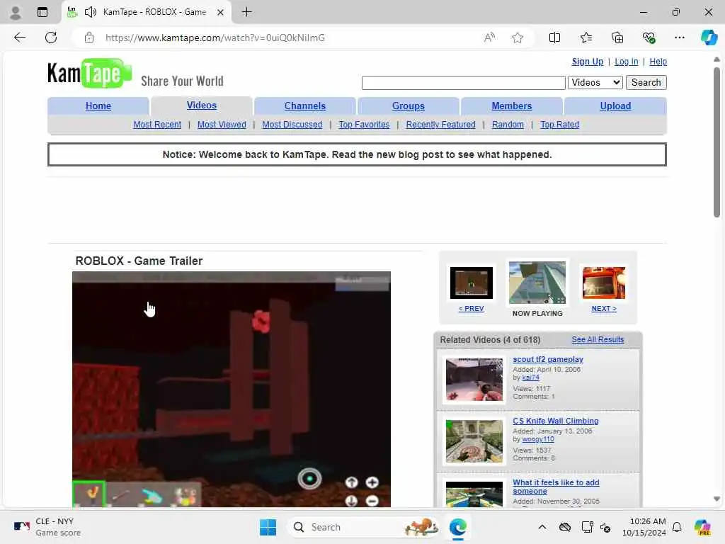Switch to the Home tab
Screen dimensions: 725x544
pos(98,106)
